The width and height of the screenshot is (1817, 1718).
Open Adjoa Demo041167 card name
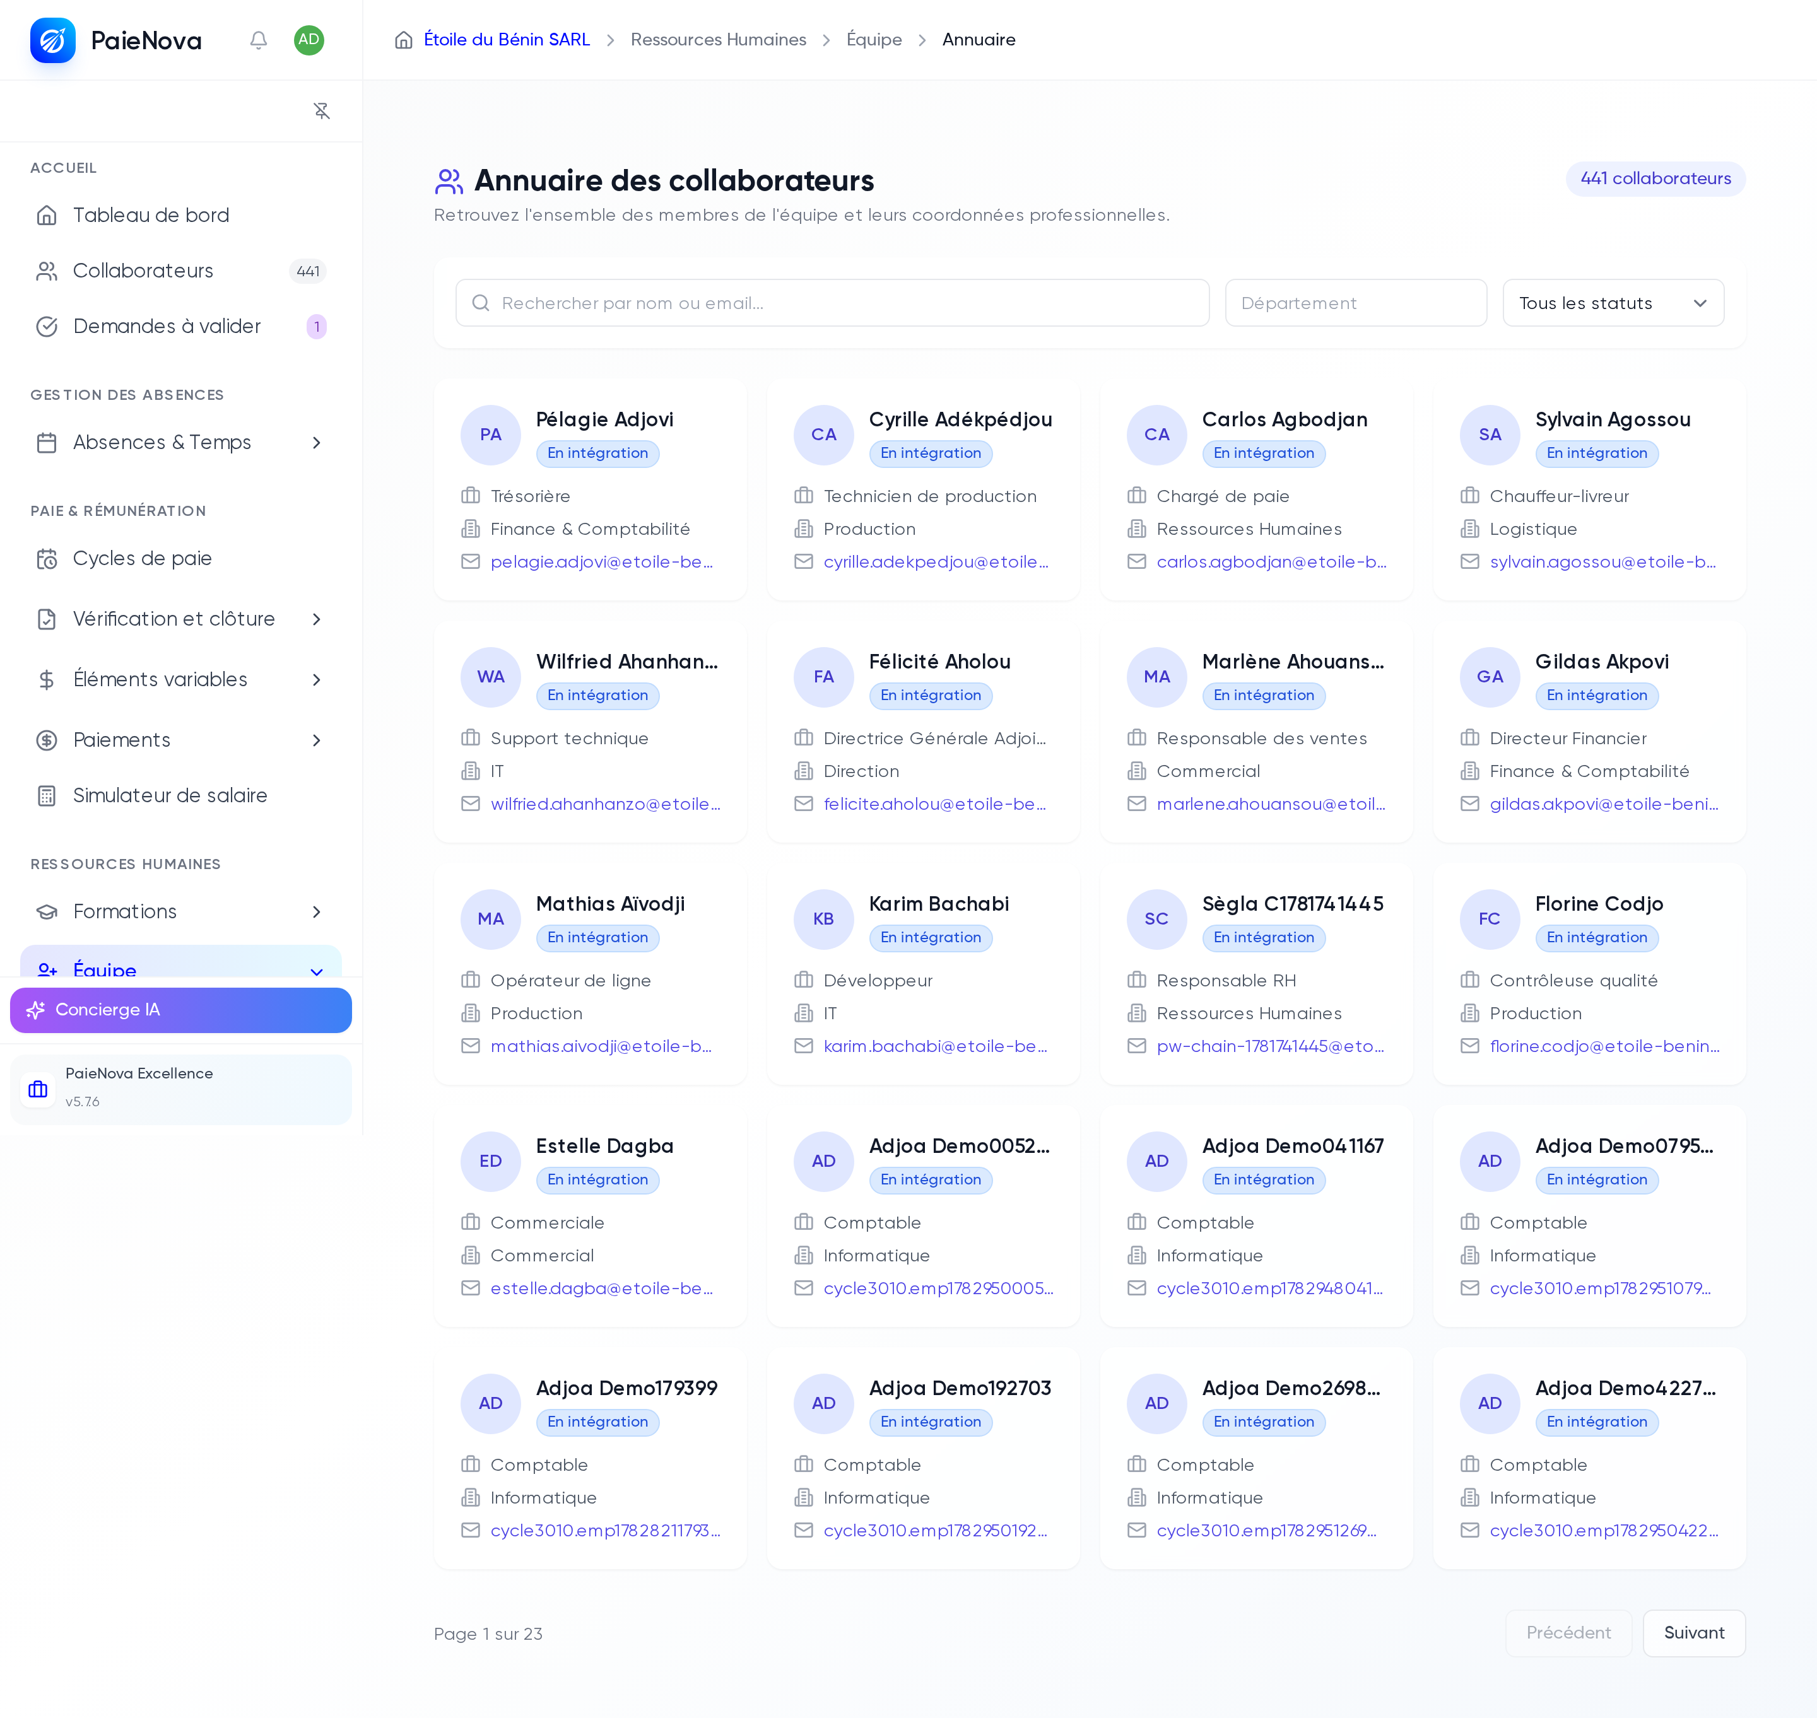(x=1292, y=1147)
